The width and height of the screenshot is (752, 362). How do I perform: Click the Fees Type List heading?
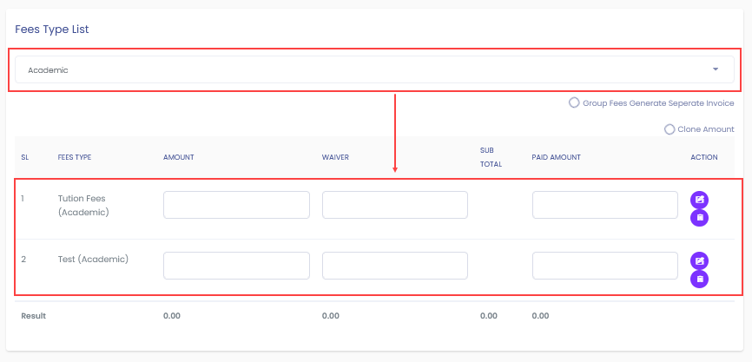pyautogui.click(x=52, y=30)
